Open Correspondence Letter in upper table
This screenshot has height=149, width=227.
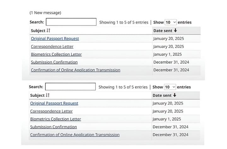tap(52, 47)
